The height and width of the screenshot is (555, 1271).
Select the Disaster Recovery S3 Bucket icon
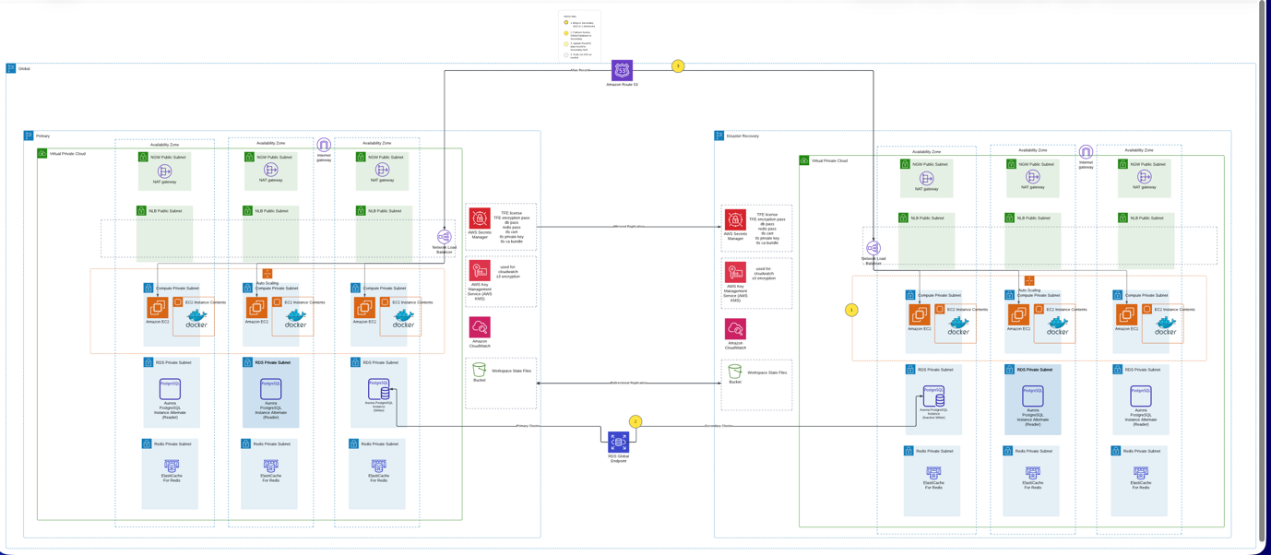click(735, 372)
